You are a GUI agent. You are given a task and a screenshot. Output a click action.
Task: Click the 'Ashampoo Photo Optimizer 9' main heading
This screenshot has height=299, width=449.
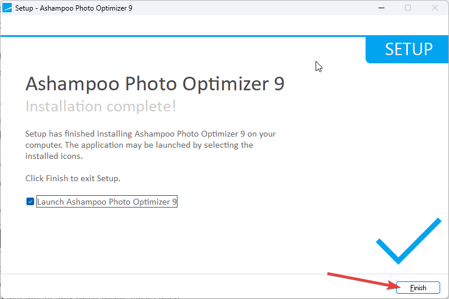[155, 84]
